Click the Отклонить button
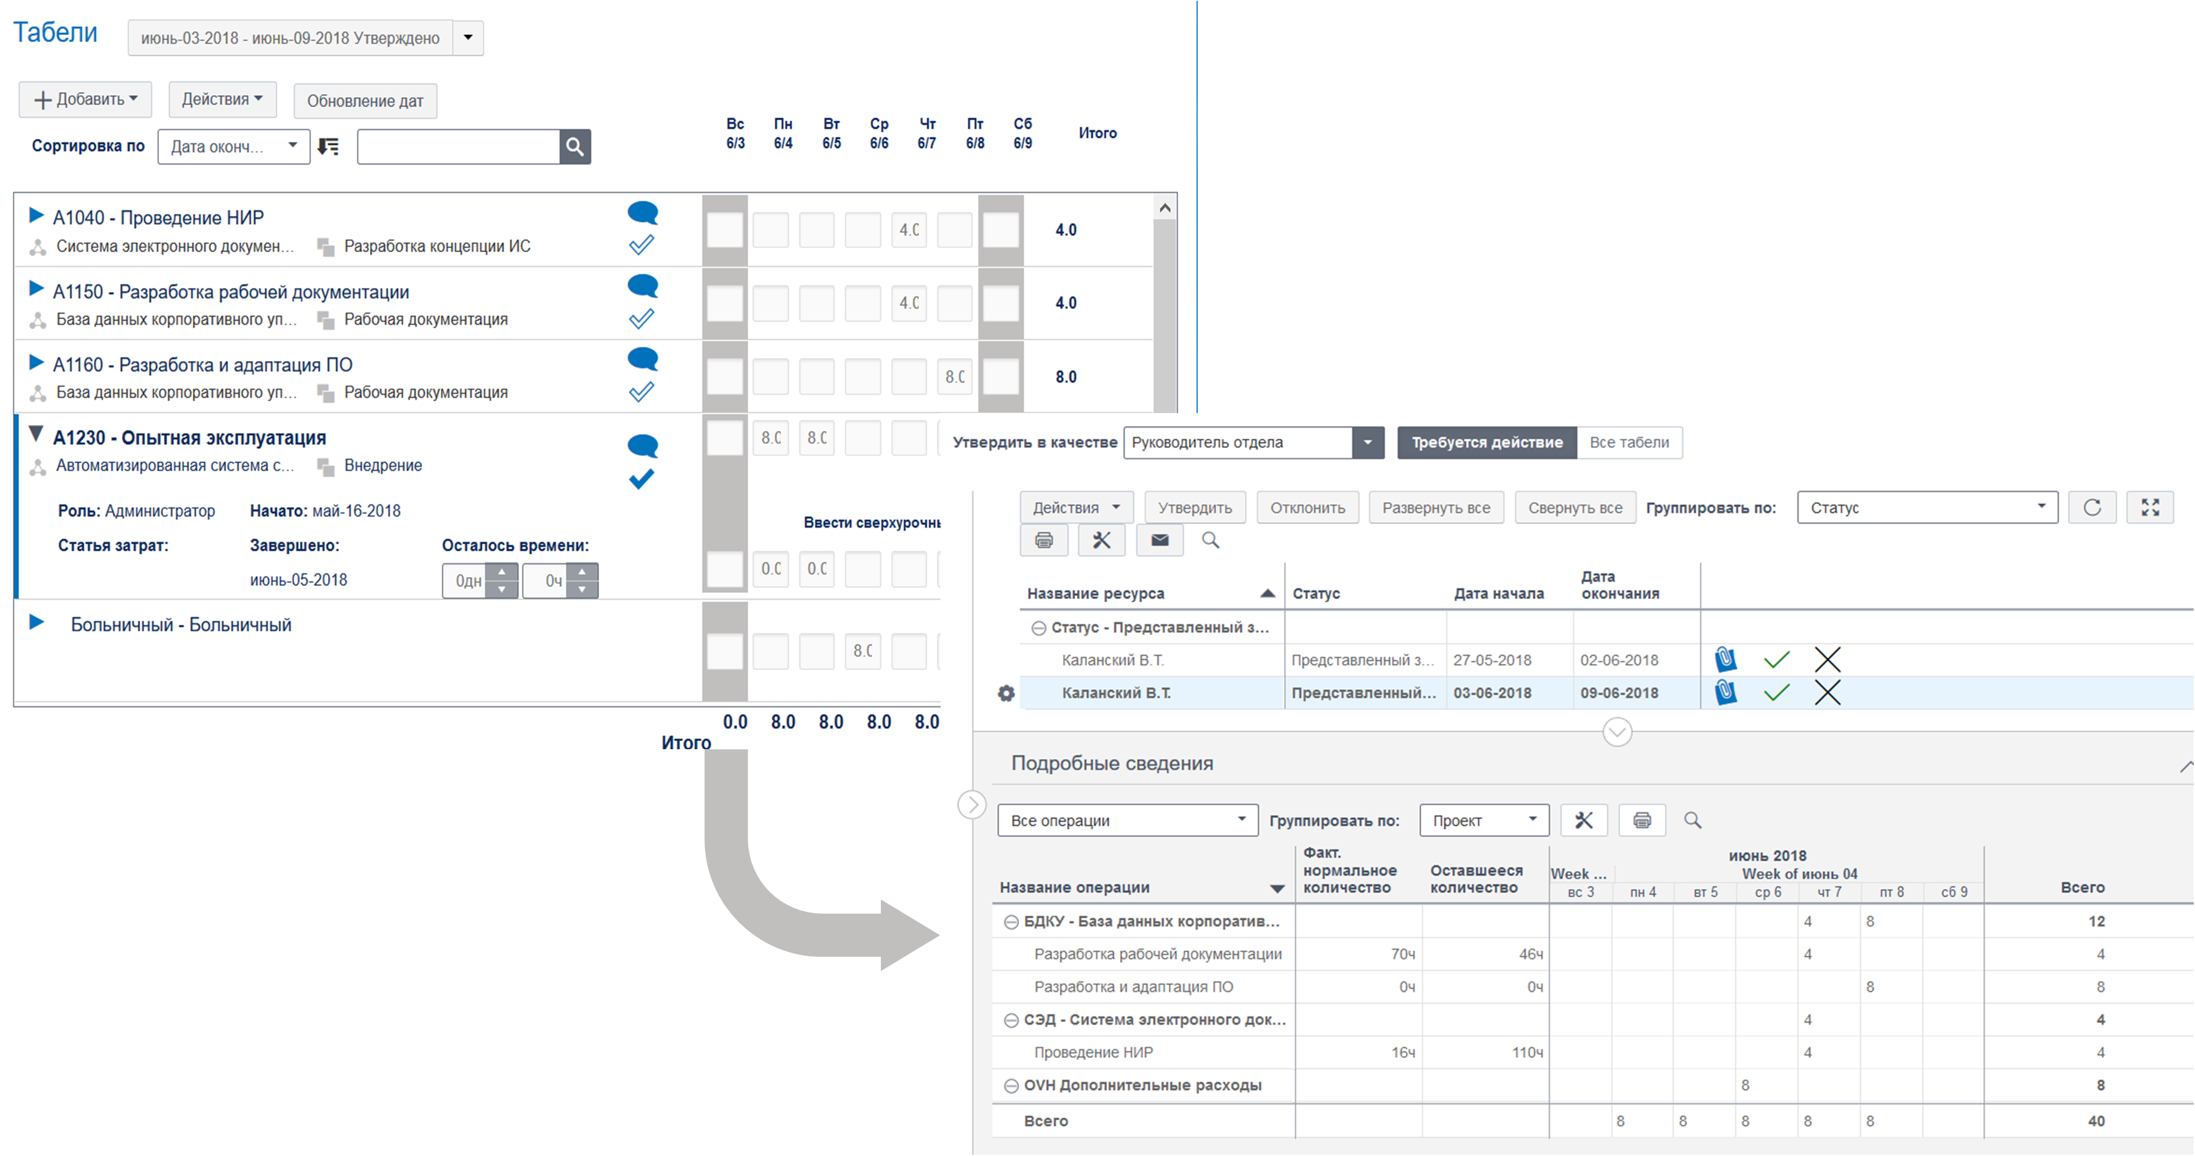The width and height of the screenshot is (2195, 1156). pyautogui.click(x=1307, y=508)
